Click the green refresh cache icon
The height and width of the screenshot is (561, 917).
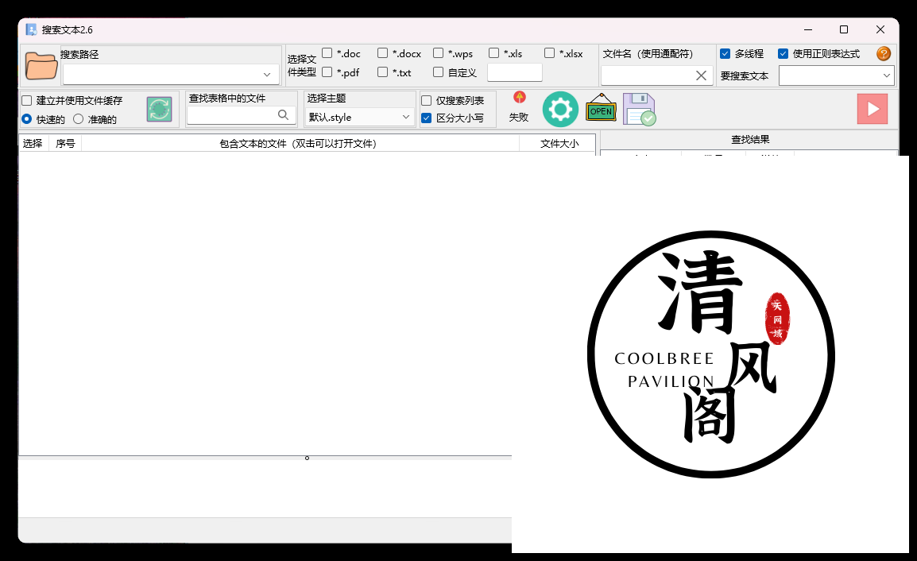(159, 110)
